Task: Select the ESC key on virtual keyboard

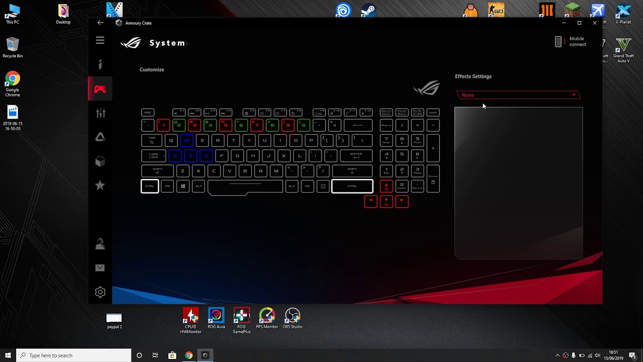Action: [148, 113]
